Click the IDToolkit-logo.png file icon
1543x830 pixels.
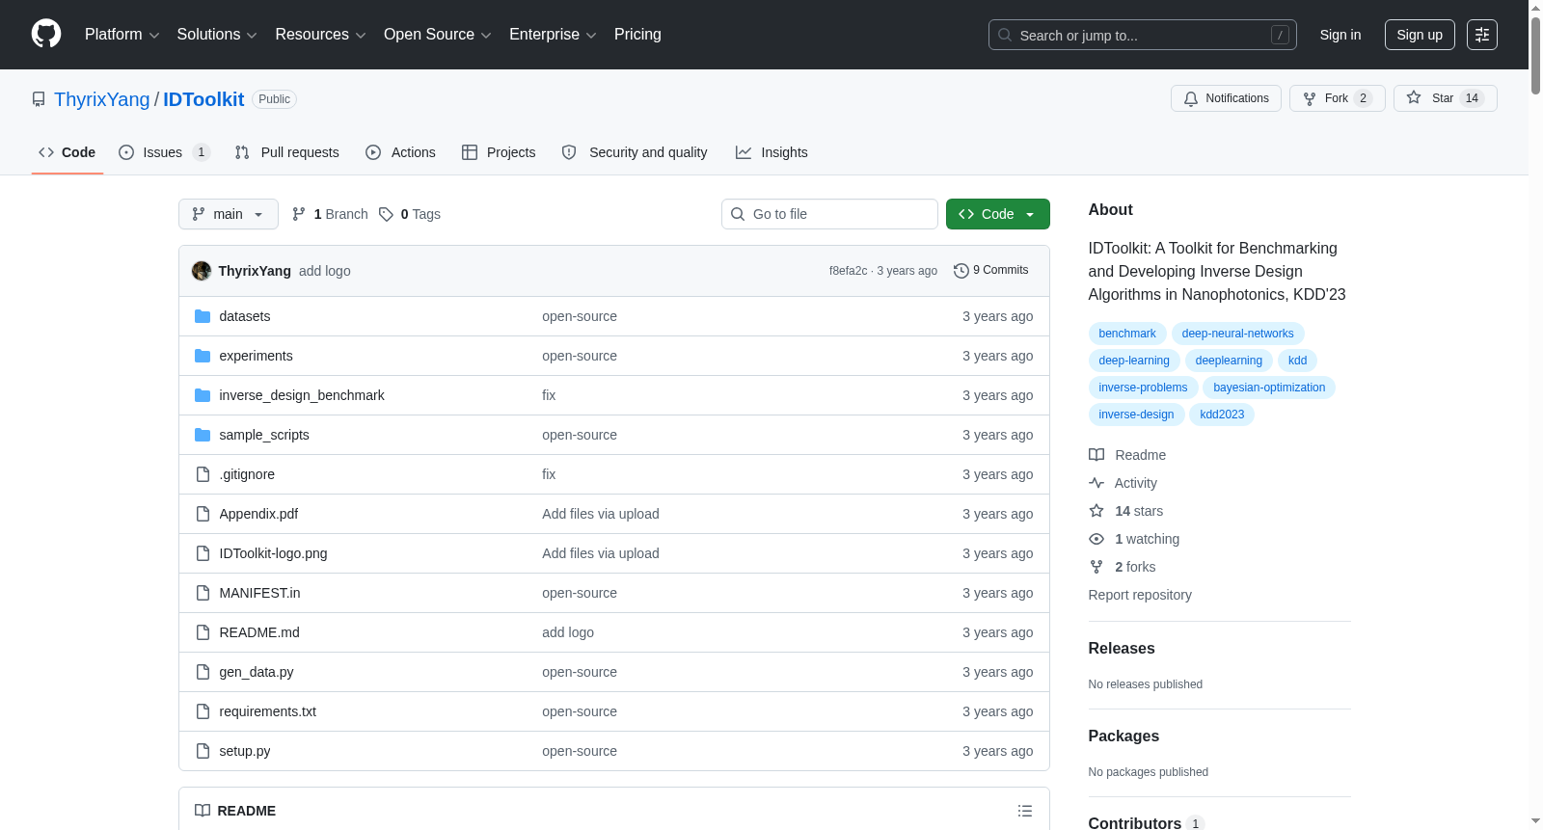point(203,553)
